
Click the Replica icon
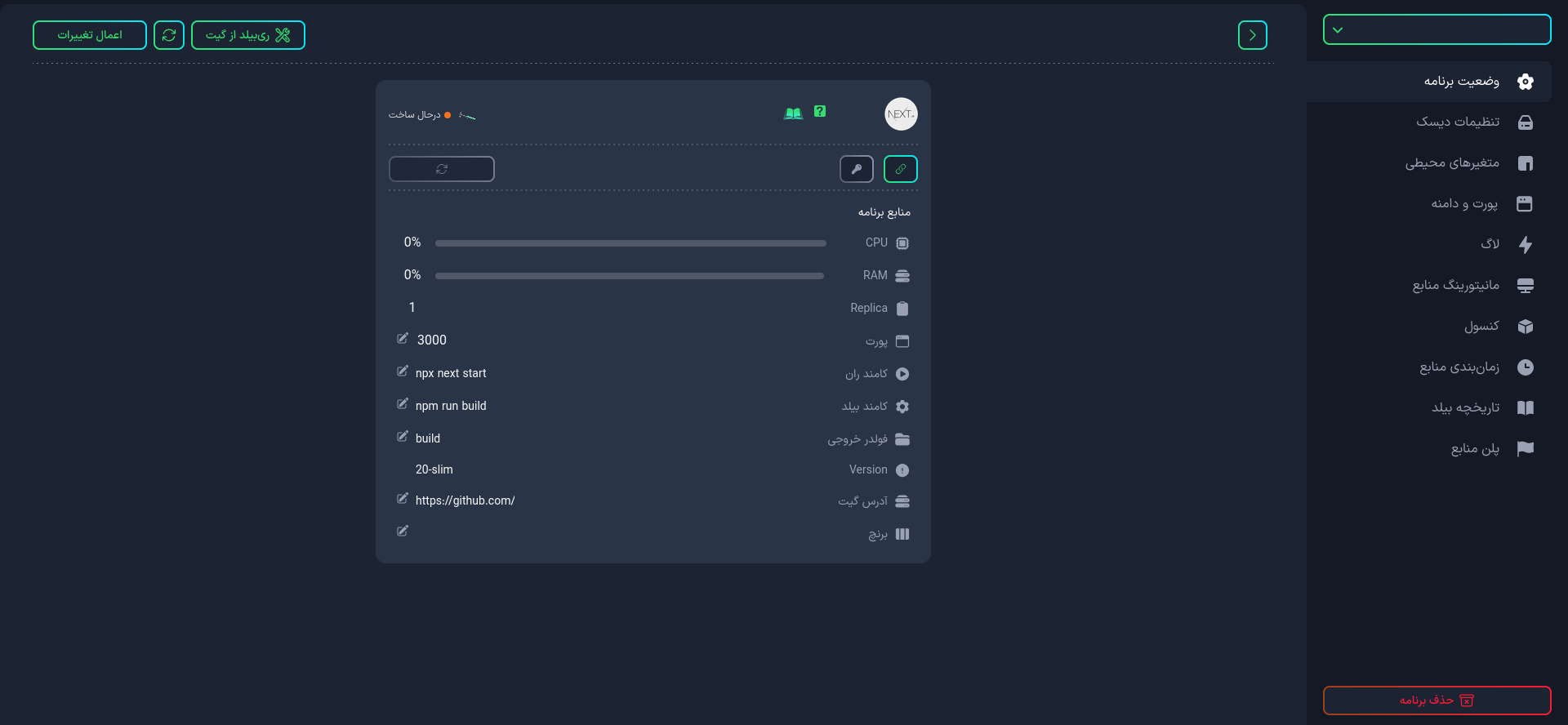coord(902,309)
